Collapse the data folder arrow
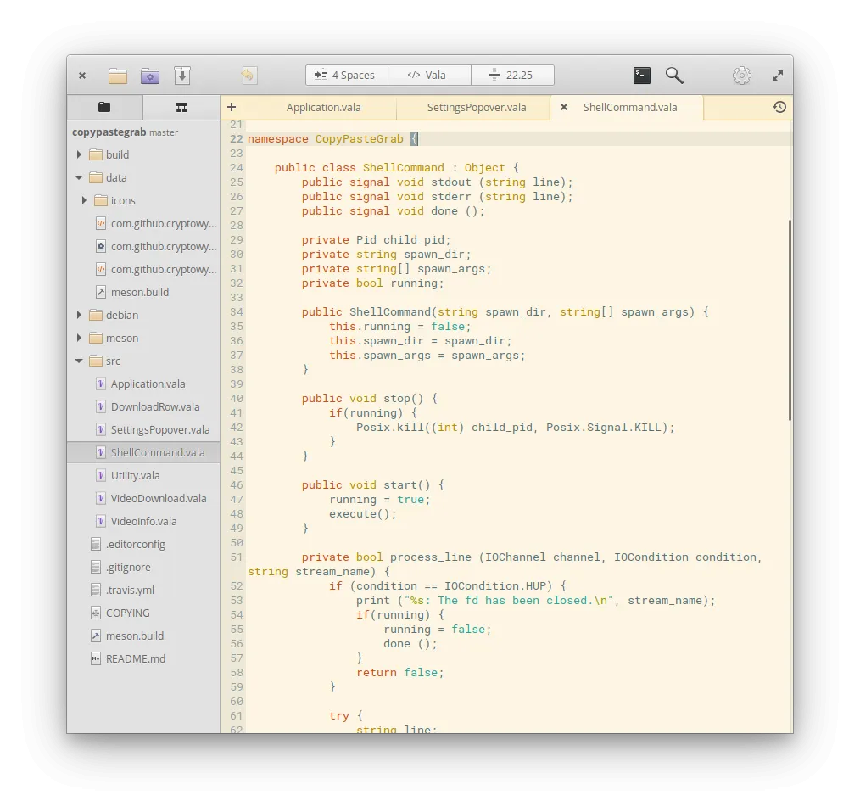 point(79,178)
